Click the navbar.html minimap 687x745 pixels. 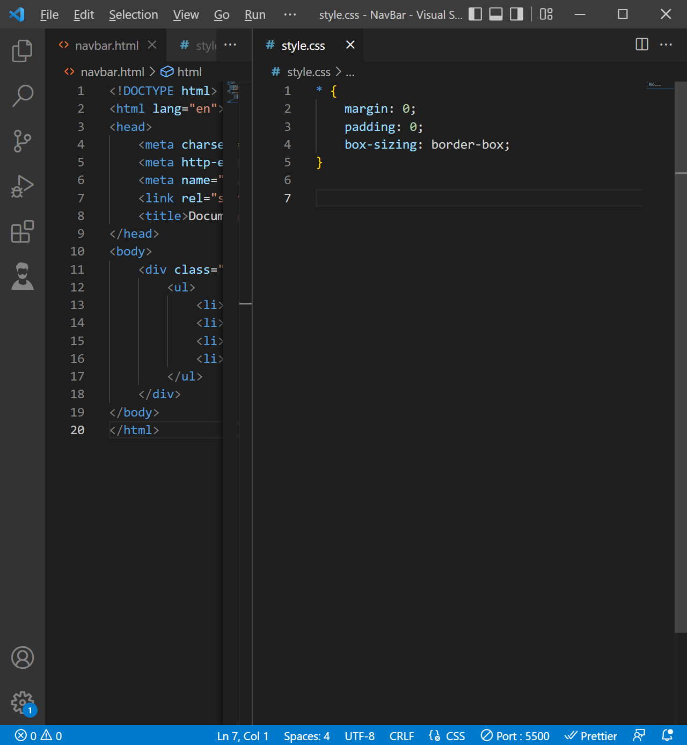pyautogui.click(x=232, y=92)
